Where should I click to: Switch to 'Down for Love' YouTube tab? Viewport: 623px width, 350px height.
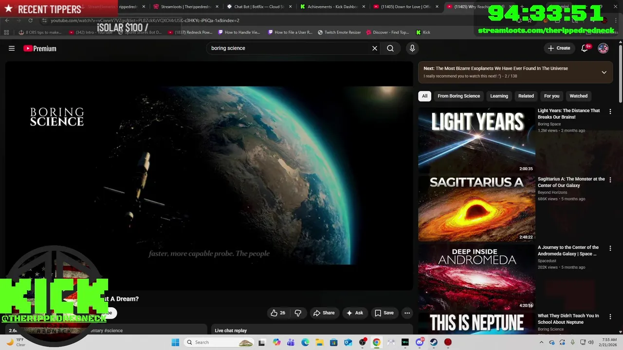point(405,7)
